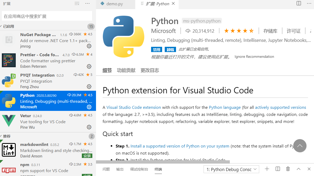Click the 2 recommended count badge
314x176 pixels.
92,136
